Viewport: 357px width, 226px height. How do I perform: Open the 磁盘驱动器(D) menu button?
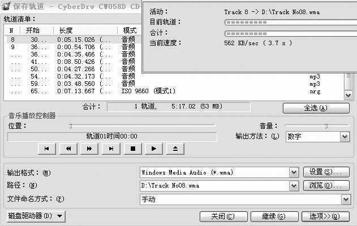pyautogui.click(x=36, y=216)
